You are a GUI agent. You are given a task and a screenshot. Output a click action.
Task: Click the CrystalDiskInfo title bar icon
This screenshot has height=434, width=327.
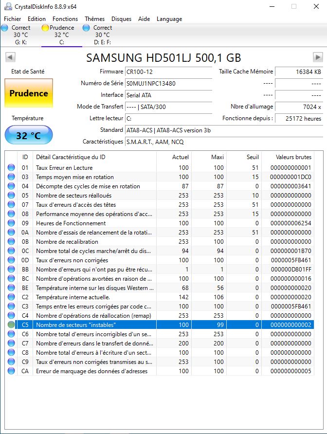click(x=8, y=6)
